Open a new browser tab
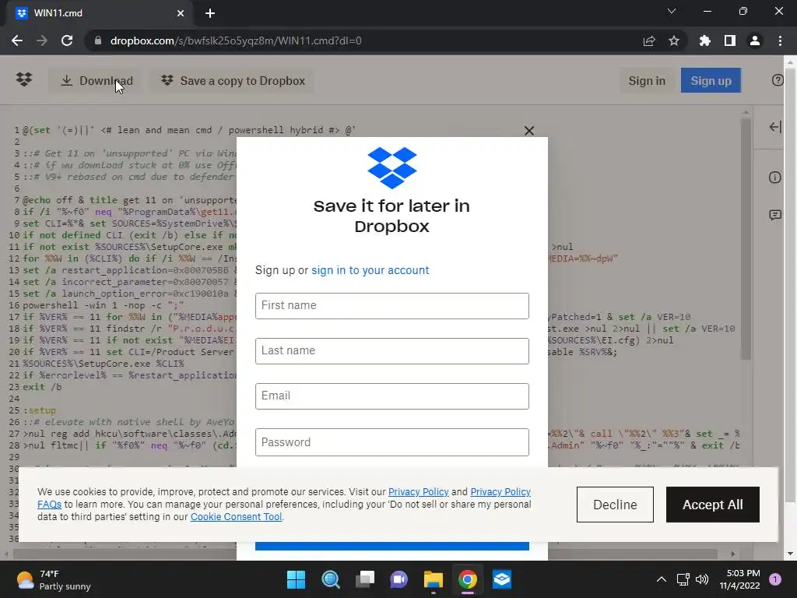 pos(210,13)
